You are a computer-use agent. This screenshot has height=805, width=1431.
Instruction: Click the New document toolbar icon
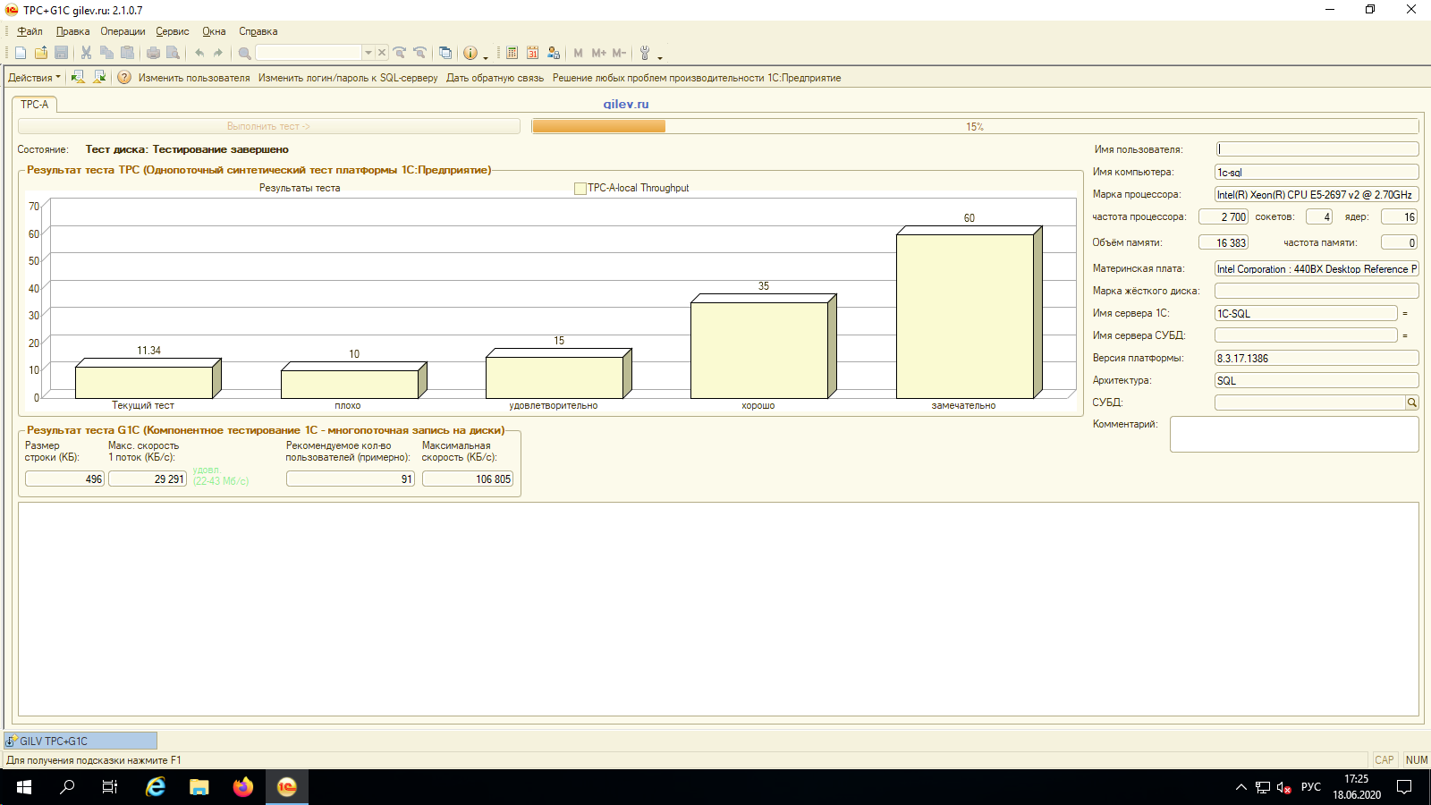tap(21, 53)
